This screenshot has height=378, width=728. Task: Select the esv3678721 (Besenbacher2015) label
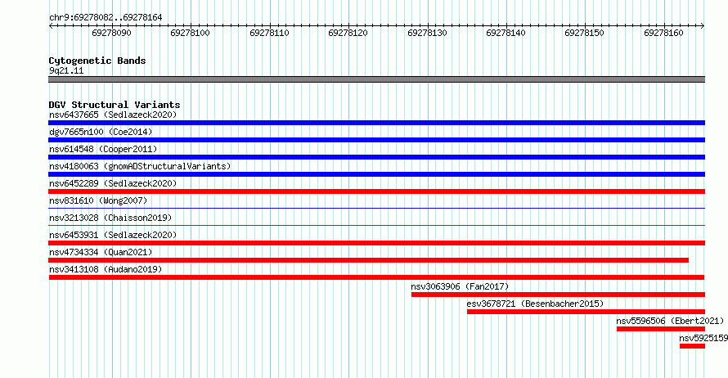(x=535, y=304)
